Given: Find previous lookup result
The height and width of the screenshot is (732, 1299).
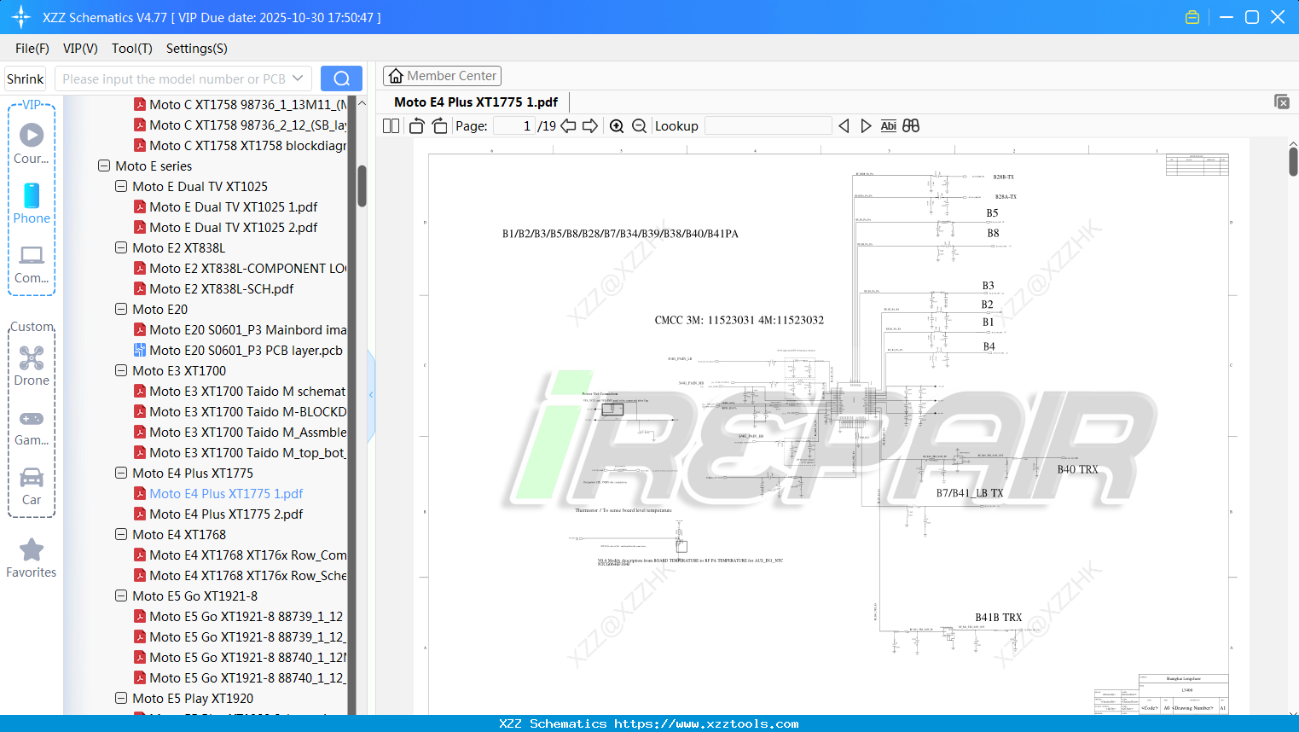Looking at the screenshot, I should click(x=844, y=126).
